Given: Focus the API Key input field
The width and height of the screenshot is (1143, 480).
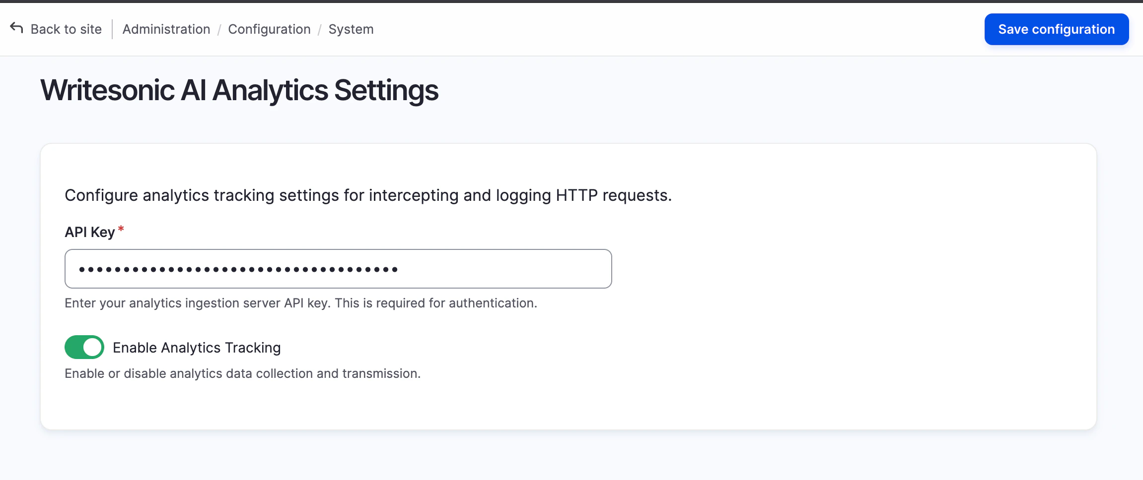Looking at the screenshot, I should click(338, 269).
